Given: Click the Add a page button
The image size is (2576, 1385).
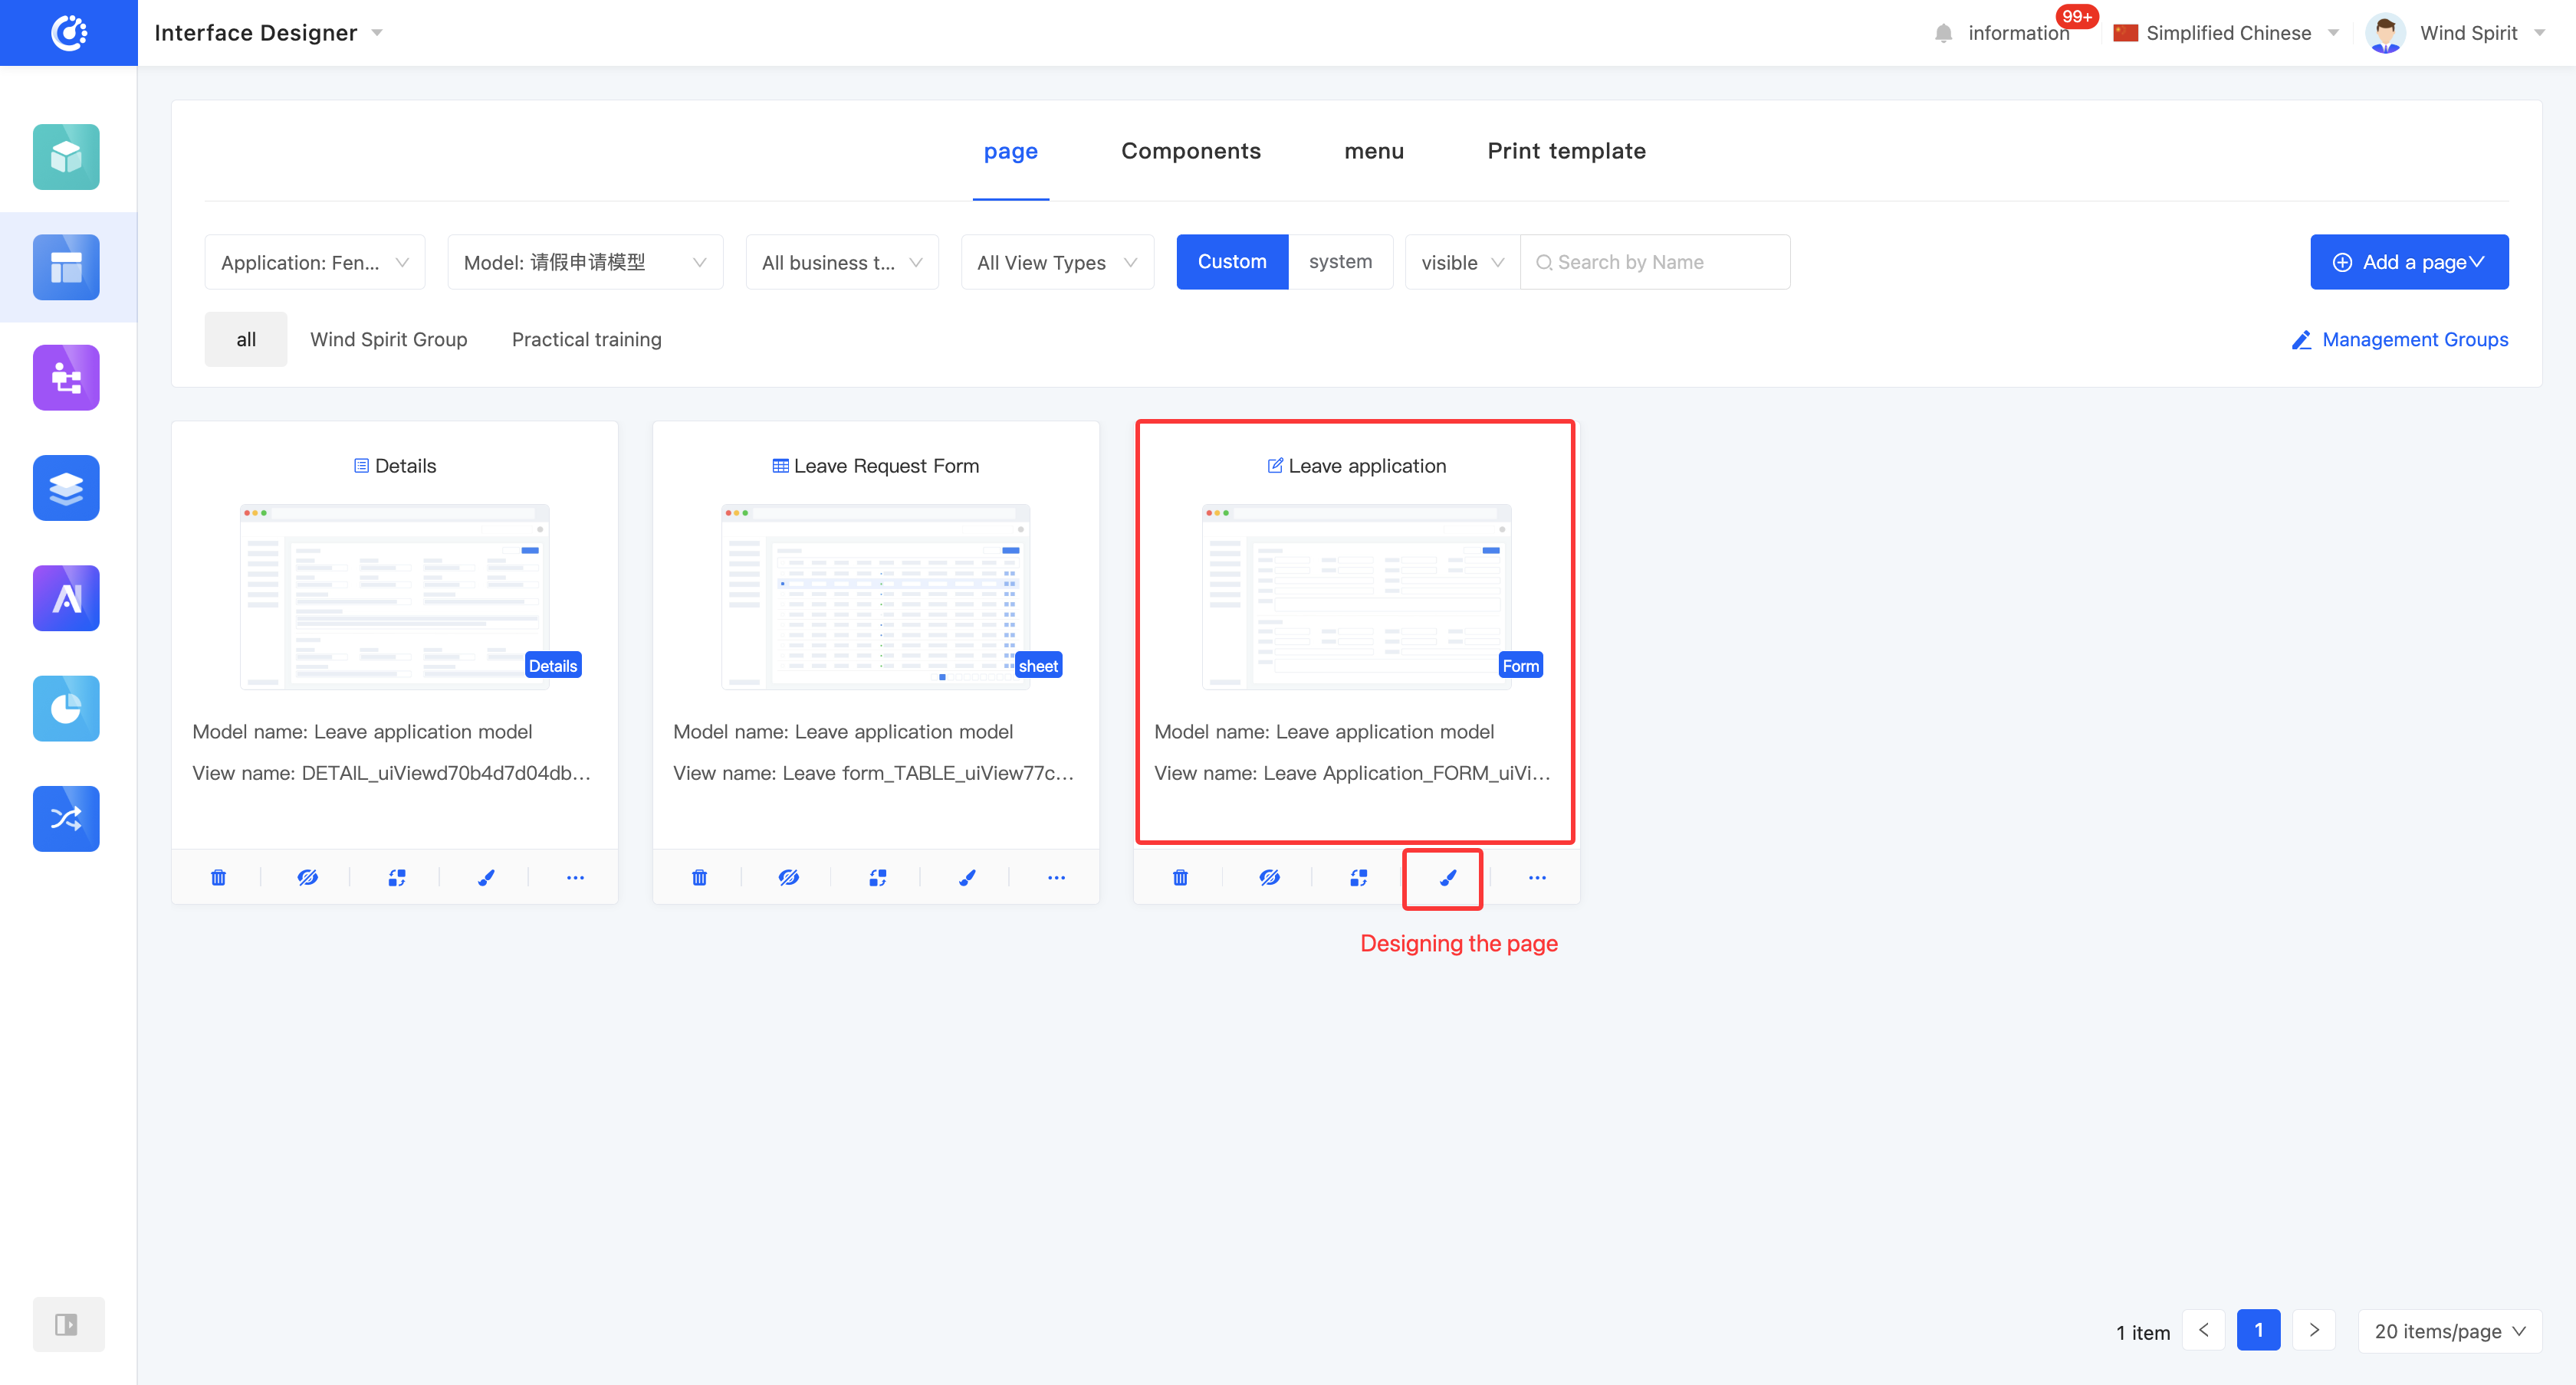Looking at the screenshot, I should [2408, 262].
